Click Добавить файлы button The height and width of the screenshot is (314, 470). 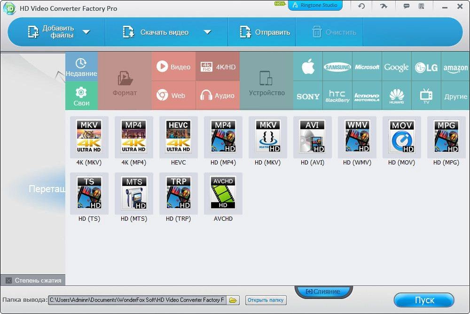click(51, 32)
